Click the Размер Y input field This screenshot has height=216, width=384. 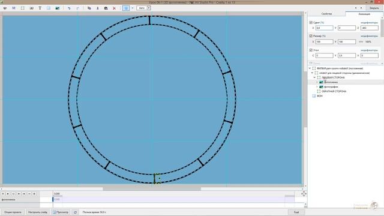(347, 41)
